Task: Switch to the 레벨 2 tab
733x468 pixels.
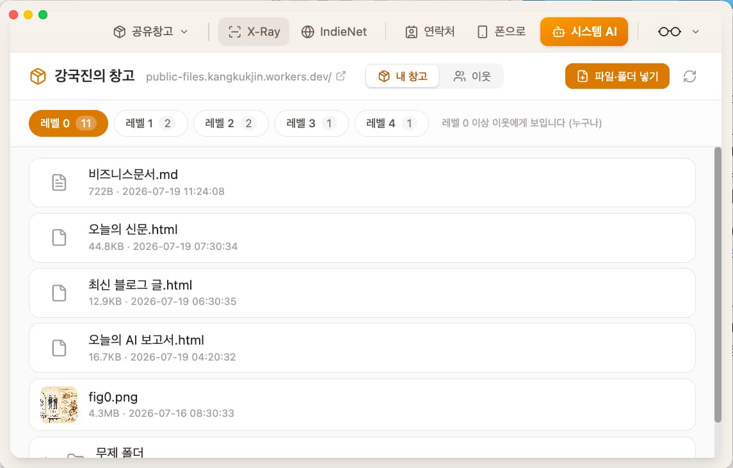Action: coord(231,123)
